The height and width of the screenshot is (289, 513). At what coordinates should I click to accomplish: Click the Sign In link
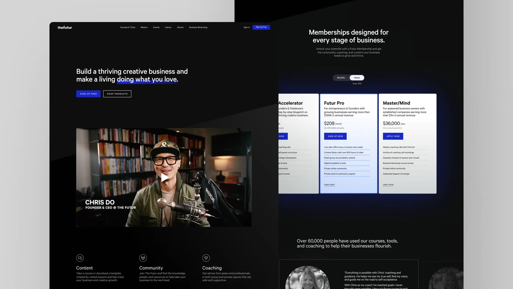pyautogui.click(x=247, y=27)
